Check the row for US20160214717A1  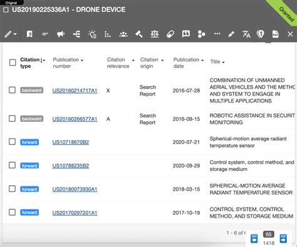12,90
